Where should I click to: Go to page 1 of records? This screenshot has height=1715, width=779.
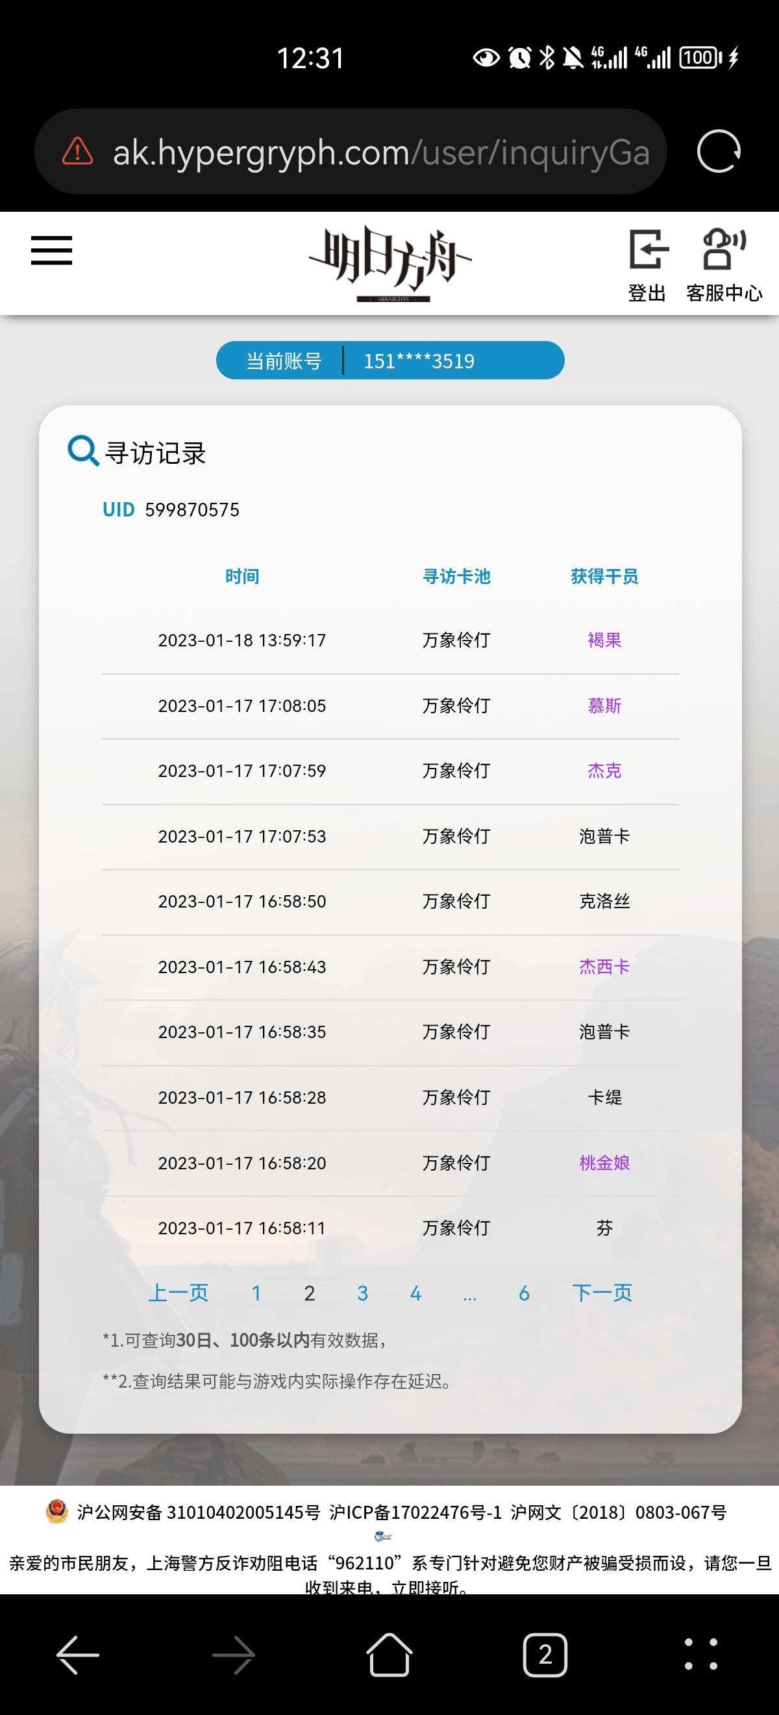point(256,1293)
